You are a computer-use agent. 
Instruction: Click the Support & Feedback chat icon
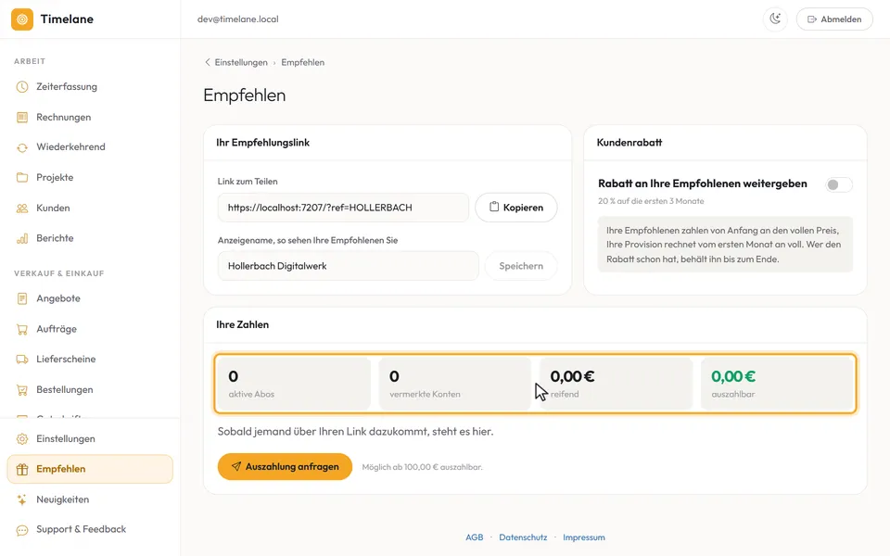click(x=22, y=530)
